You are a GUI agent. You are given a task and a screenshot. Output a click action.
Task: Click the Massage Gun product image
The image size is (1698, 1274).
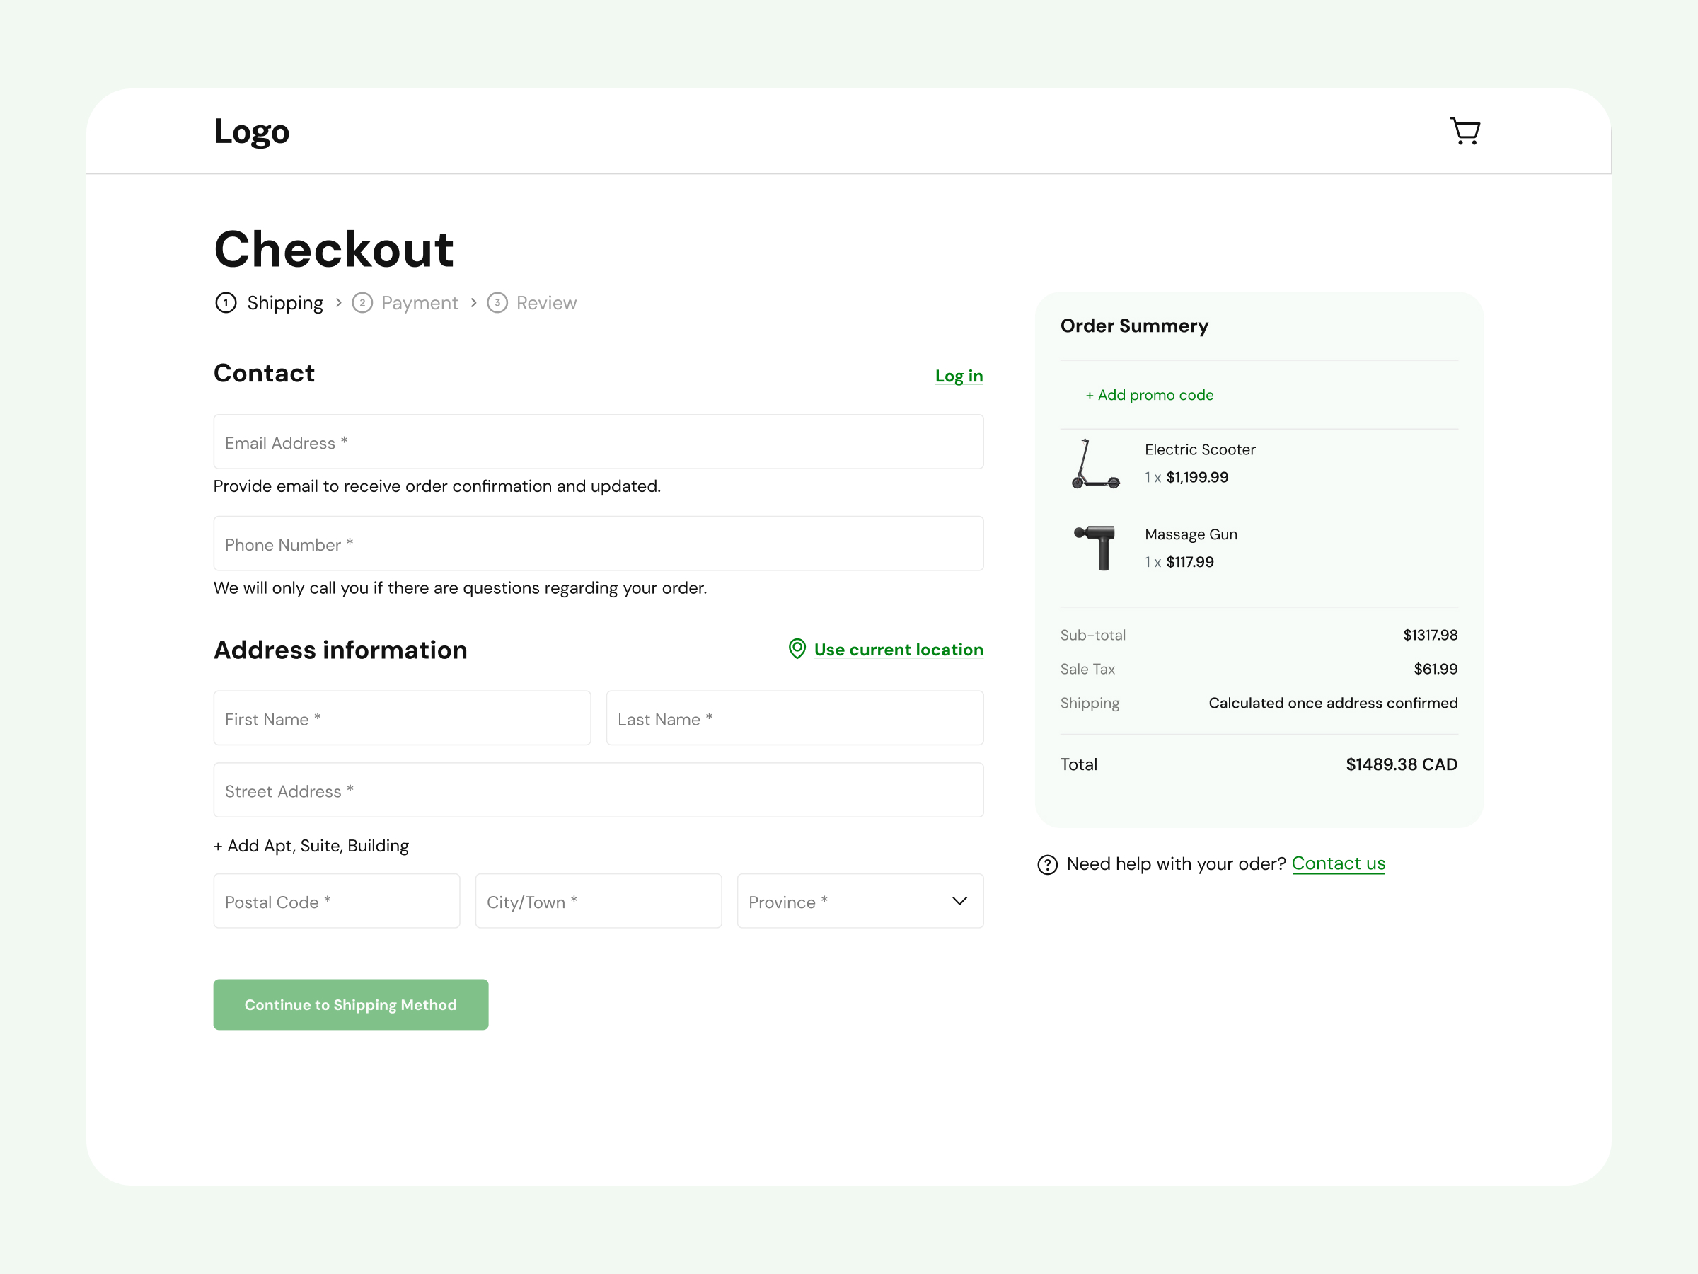point(1095,548)
